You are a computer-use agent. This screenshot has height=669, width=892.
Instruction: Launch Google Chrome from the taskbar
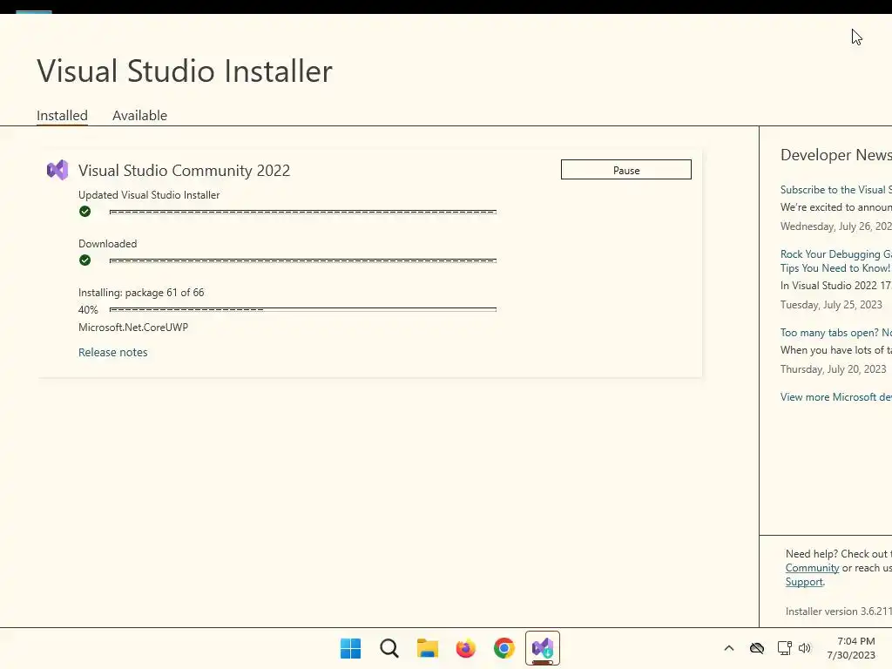coord(504,648)
